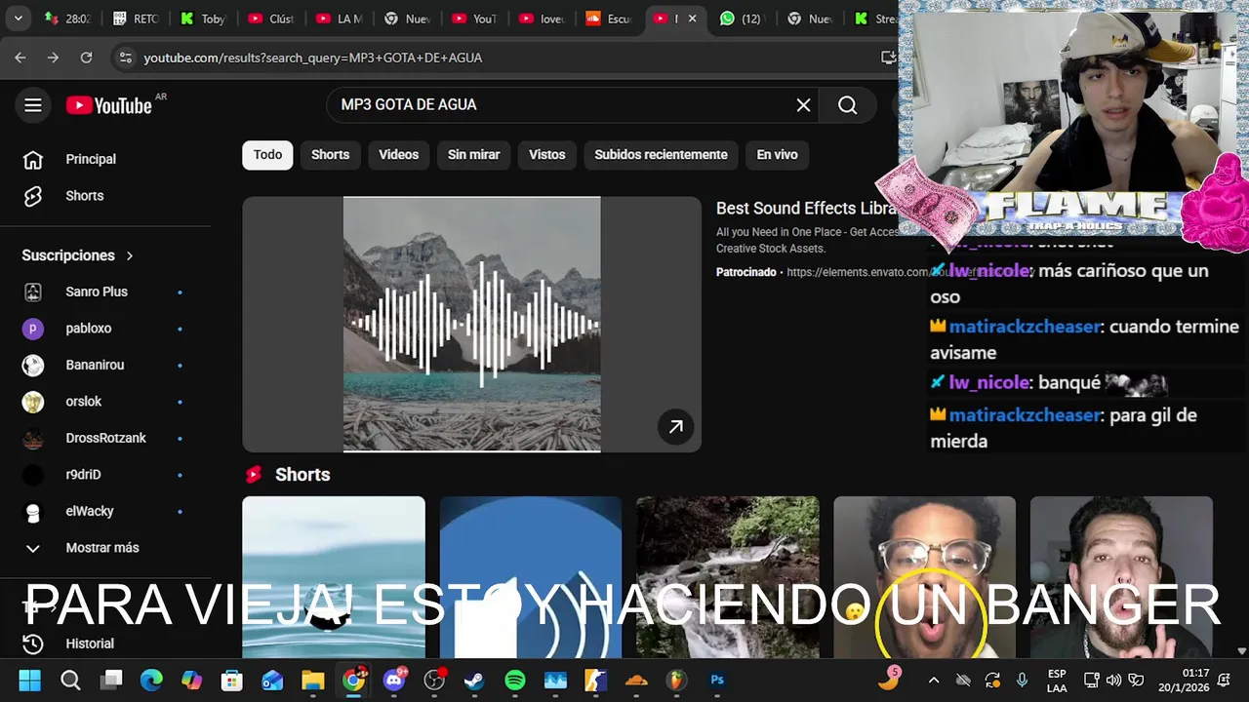Image resolution: width=1249 pixels, height=702 pixels.
Task: Open the ESP LAA language indicator
Action: [x=1057, y=680]
